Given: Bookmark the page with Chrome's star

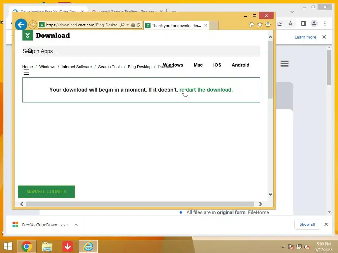Looking at the screenshot, I should point(290,23).
